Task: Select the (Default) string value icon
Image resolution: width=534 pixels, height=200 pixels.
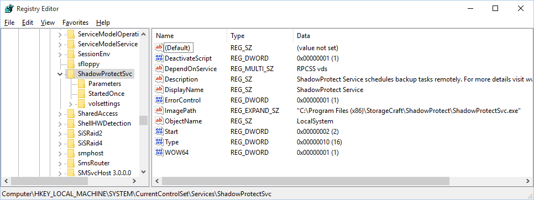Action: pyautogui.click(x=159, y=47)
